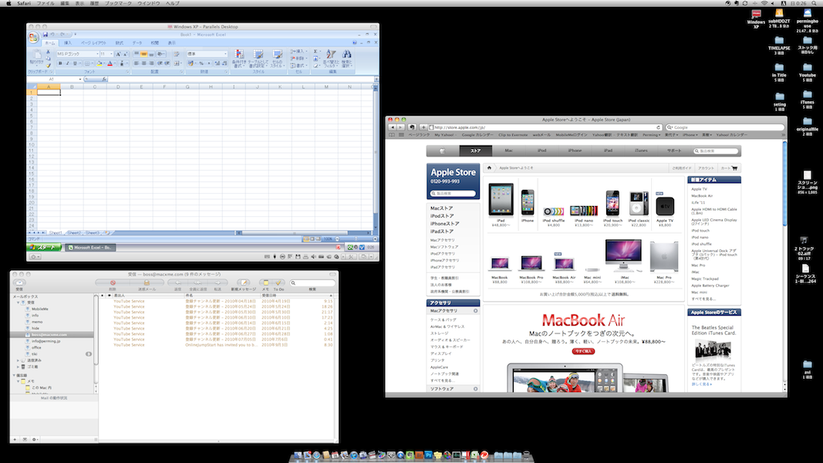The width and height of the screenshot is (823, 463).
Task: Open the MS P Gothic font name dropdown
Action: coord(97,54)
